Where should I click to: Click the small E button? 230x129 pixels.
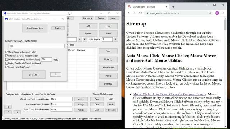click(85, 39)
